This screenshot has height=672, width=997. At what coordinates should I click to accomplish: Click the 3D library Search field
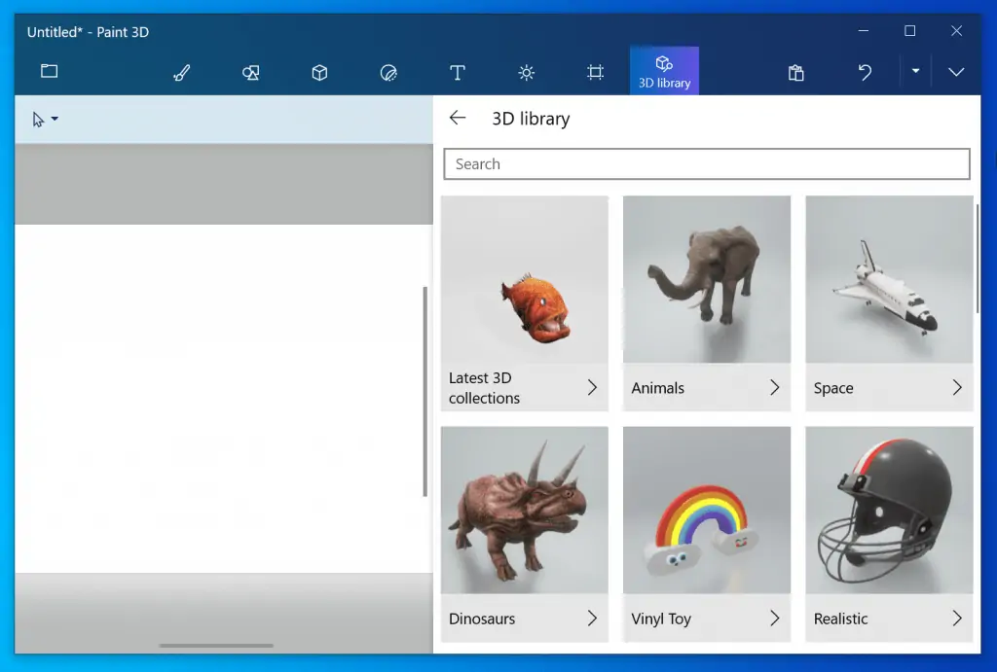point(707,163)
